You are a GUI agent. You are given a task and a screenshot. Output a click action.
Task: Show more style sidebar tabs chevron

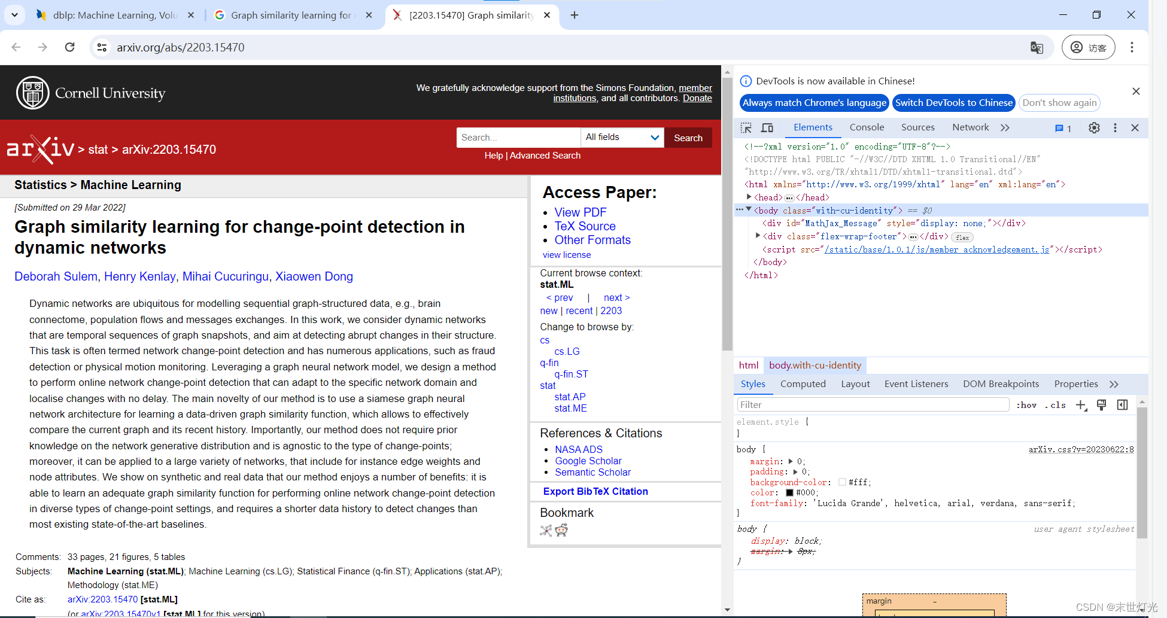point(1114,384)
